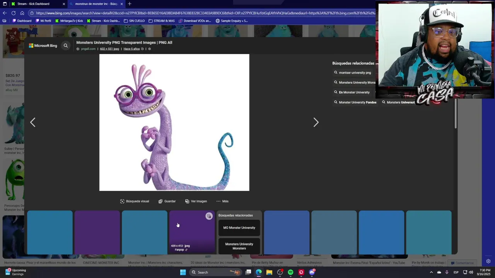
Task: Click the Hace 5 años date link
Action: [x=131, y=49]
